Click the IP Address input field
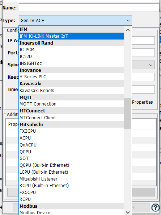 tap(143, 40)
